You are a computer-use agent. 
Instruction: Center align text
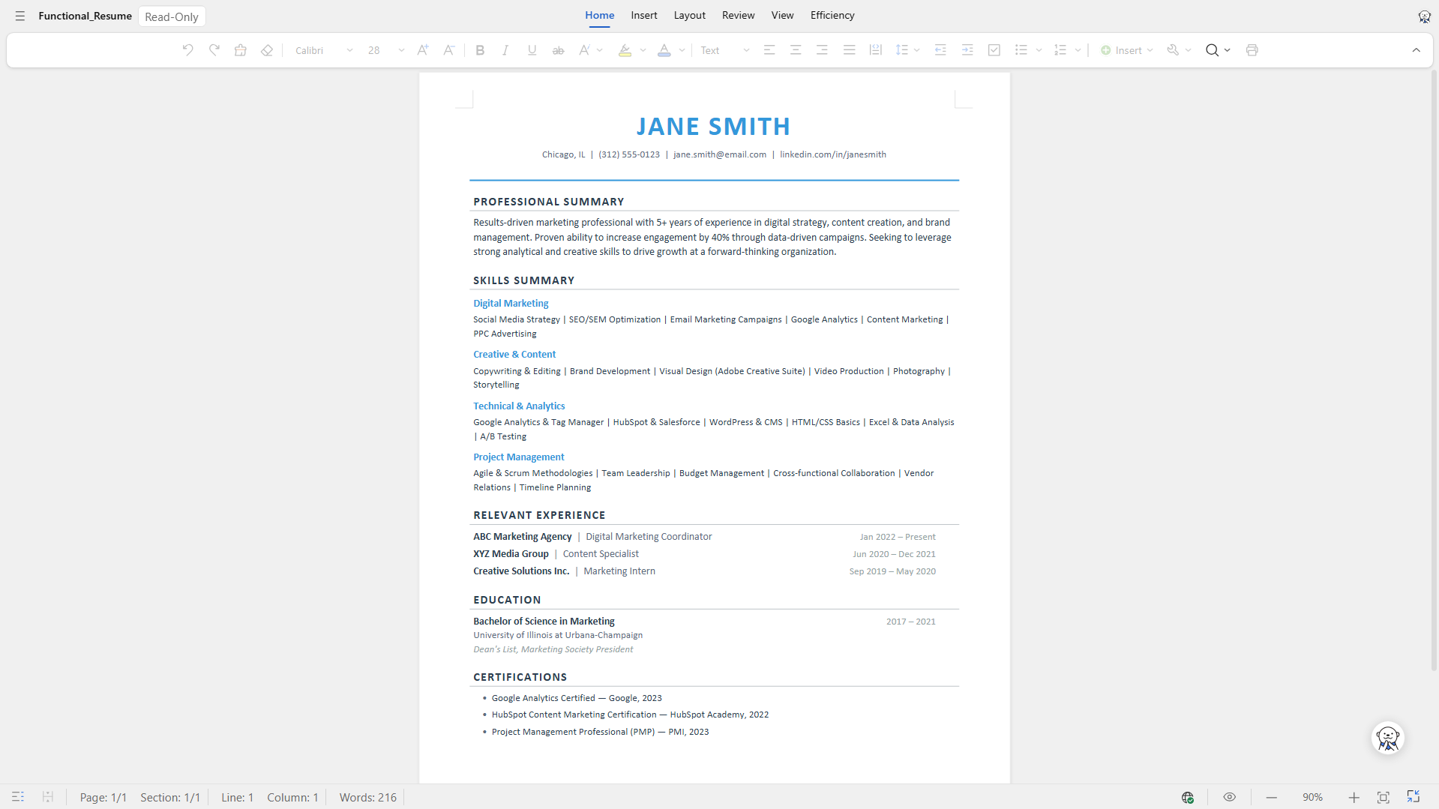pyautogui.click(x=796, y=50)
